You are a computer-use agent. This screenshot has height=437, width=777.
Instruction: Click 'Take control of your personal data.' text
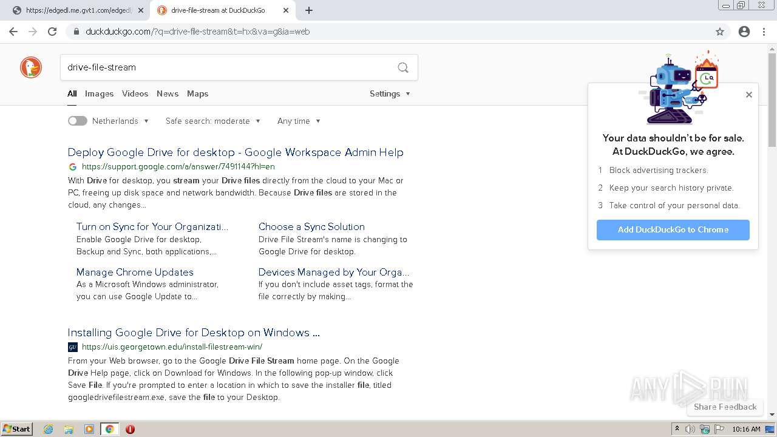[674, 205]
